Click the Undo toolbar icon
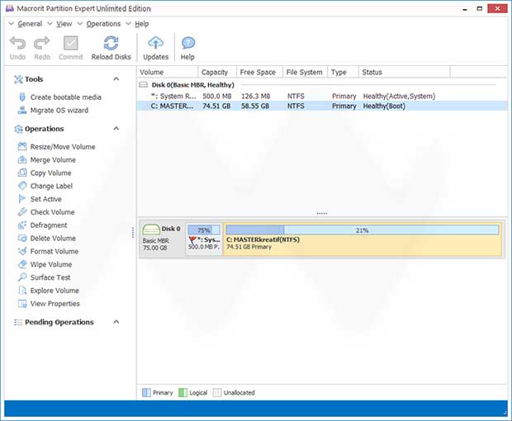This screenshot has height=421, width=512. 17,43
